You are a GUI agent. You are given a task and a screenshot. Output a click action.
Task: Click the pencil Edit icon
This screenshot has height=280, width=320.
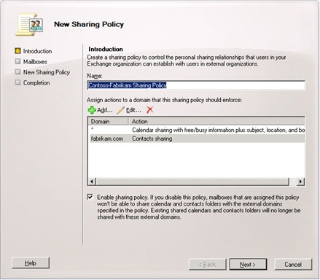point(121,110)
